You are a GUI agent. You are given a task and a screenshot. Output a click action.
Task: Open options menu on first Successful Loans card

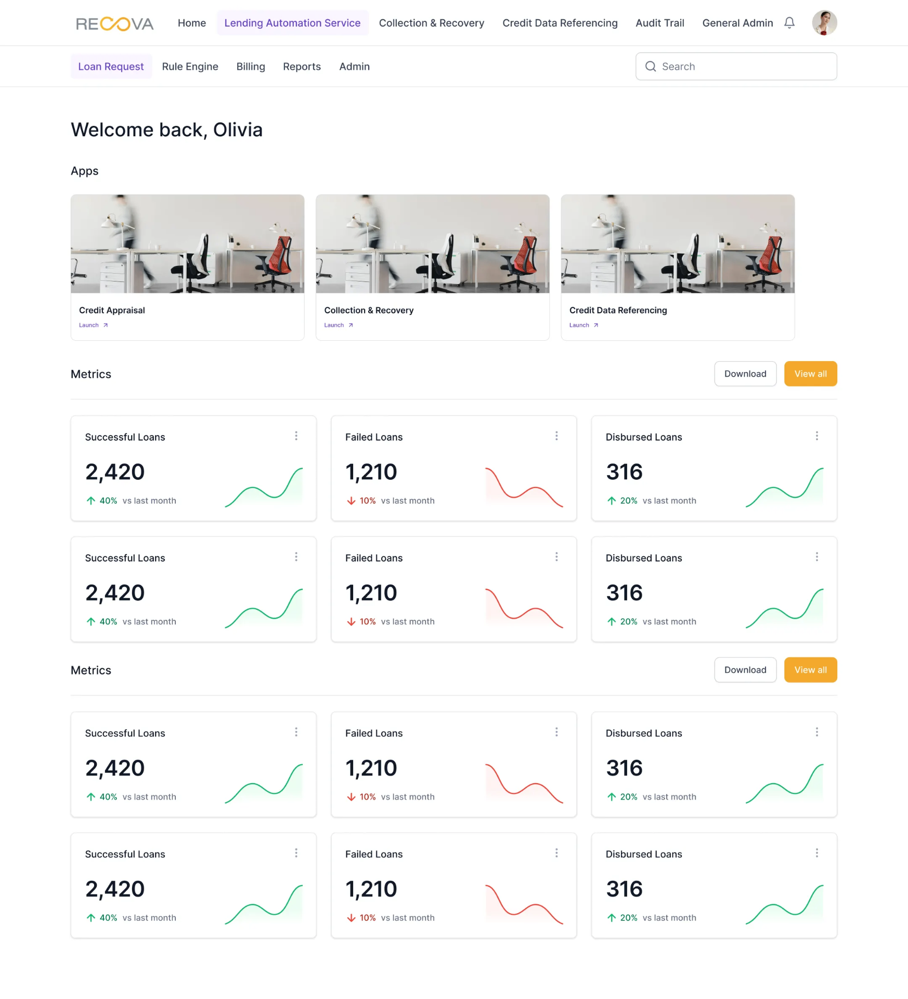click(x=296, y=436)
